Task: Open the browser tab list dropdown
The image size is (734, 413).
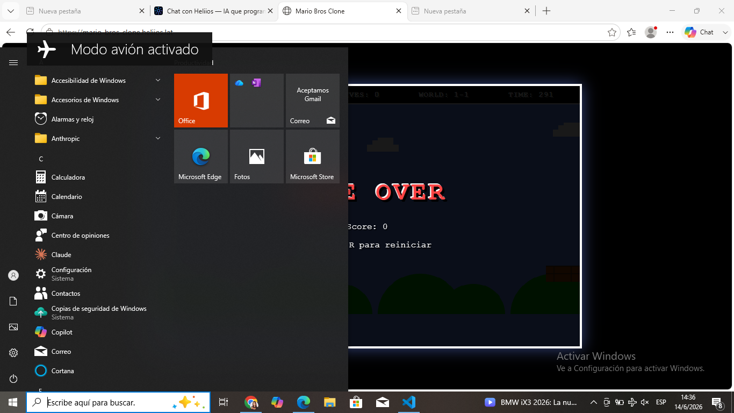Action: [x=10, y=11]
